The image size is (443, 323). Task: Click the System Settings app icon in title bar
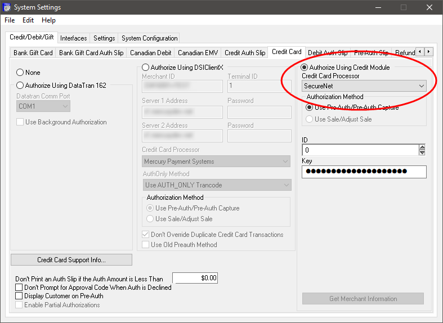[x=7, y=7]
